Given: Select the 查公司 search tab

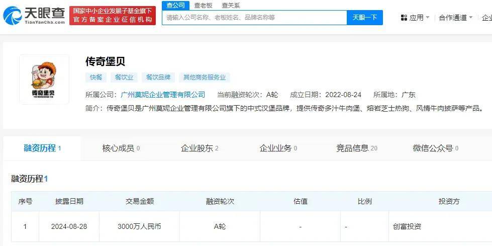Looking at the screenshot, I should [176, 6].
